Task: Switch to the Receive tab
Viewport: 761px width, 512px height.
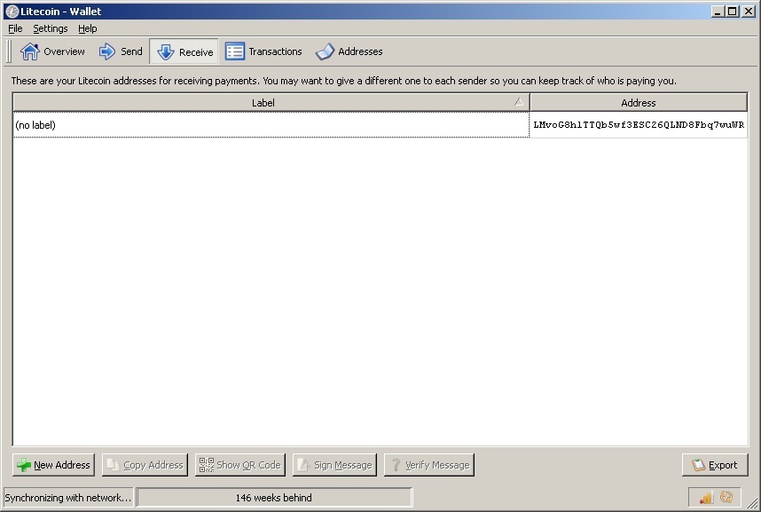Action: 184,51
